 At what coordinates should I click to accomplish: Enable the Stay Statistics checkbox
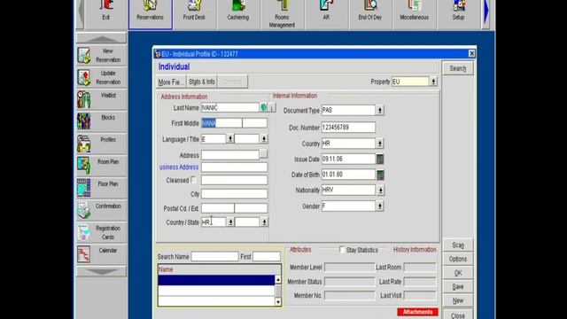click(342, 250)
